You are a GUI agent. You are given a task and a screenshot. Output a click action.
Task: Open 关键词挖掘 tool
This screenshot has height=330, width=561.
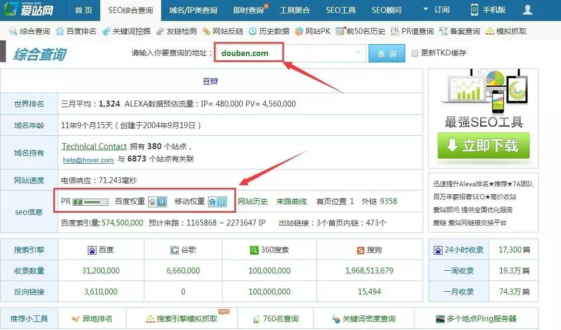126,31
